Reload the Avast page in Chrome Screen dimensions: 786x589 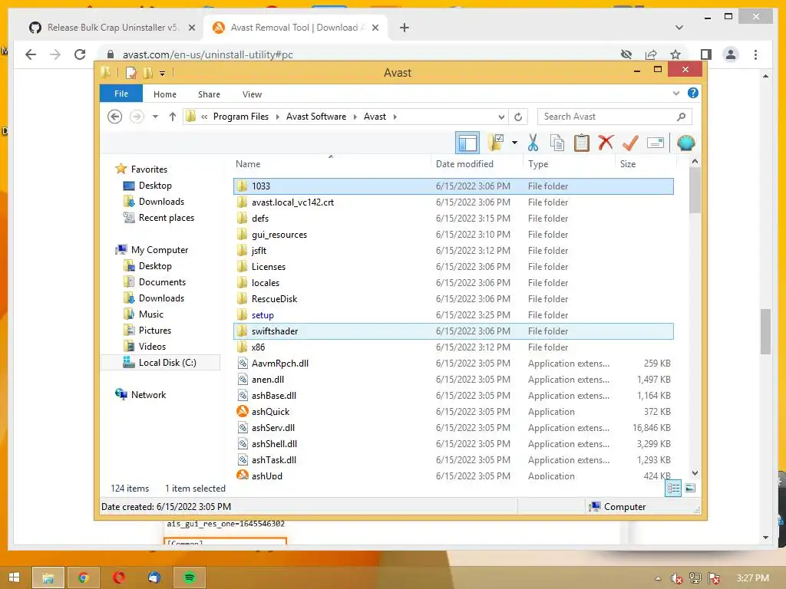[x=80, y=54]
